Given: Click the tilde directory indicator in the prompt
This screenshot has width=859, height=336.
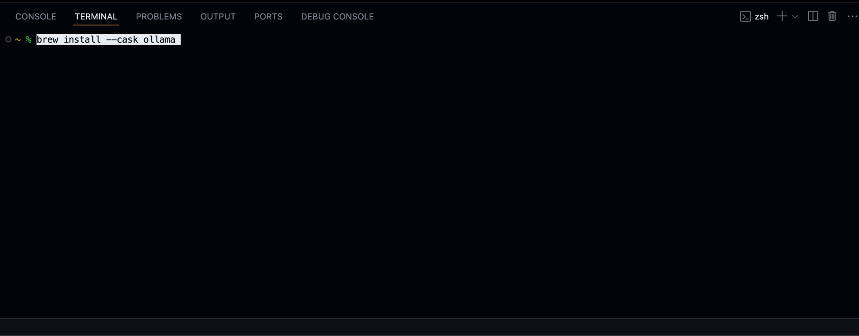Looking at the screenshot, I should 18,40.
